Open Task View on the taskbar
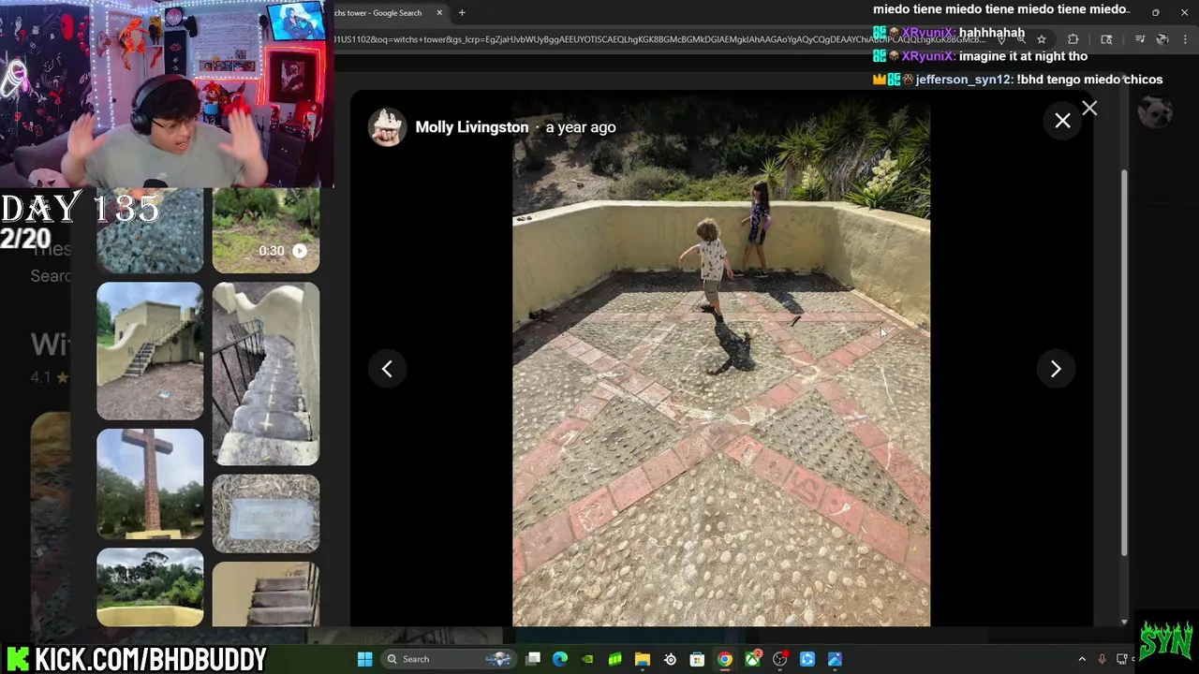The height and width of the screenshot is (674, 1199). point(533,659)
